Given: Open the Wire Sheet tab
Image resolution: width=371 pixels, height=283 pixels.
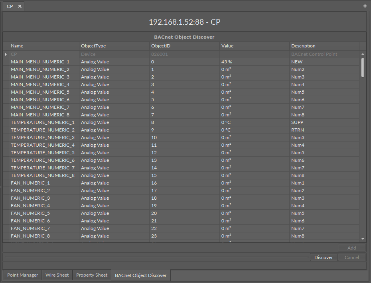Looking at the screenshot, I should 57,275.
